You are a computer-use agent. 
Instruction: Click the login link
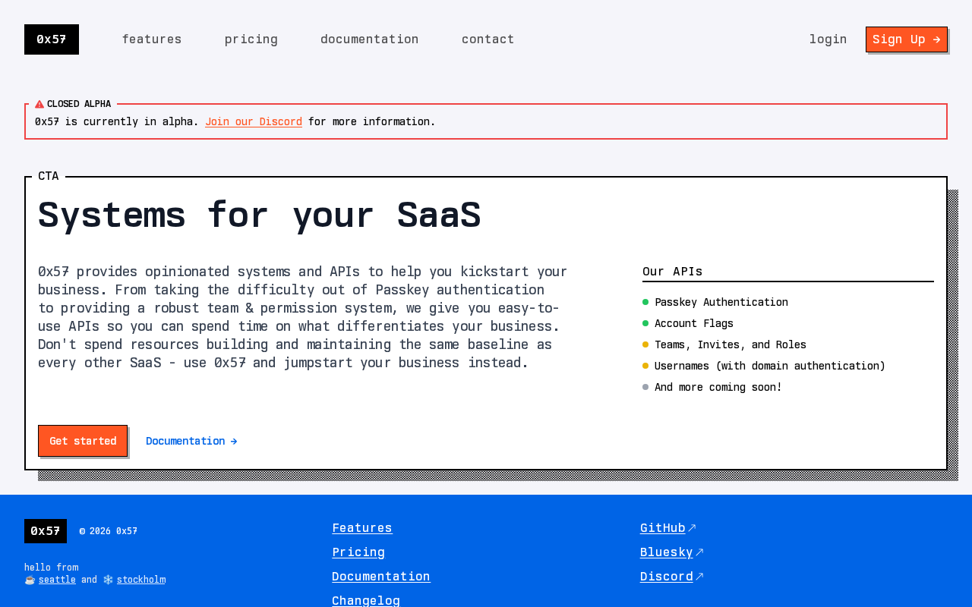(828, 39)
